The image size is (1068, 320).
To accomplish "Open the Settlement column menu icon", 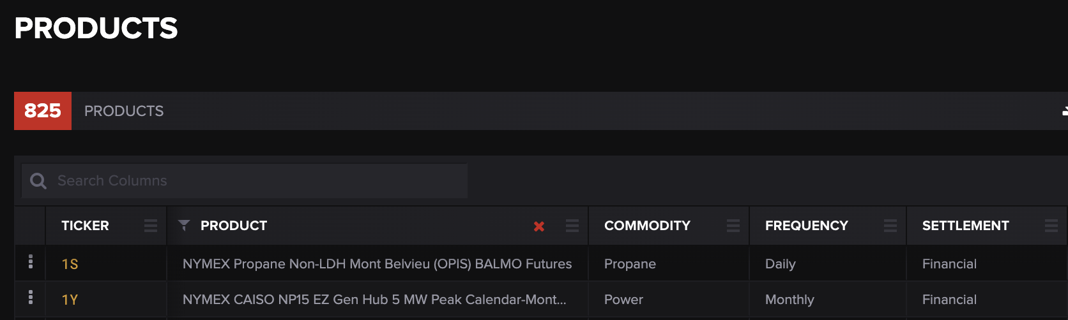I will 1051,226.
